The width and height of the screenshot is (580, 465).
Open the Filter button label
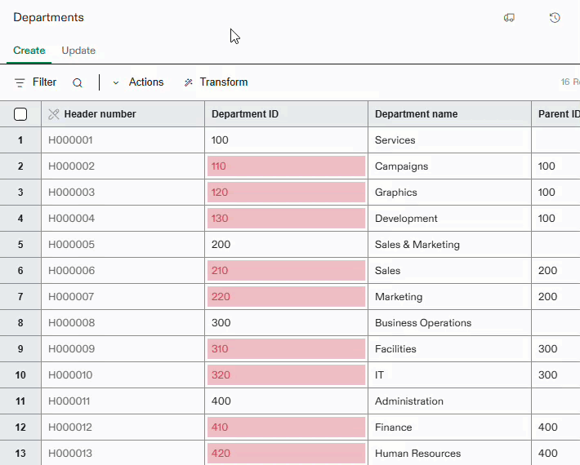[x=44, y=82]
